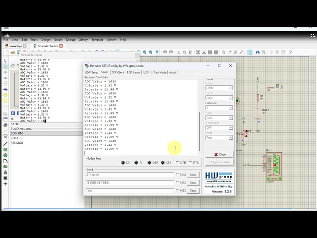Click the Cut scissors toolbar icon

pos(178,52)
